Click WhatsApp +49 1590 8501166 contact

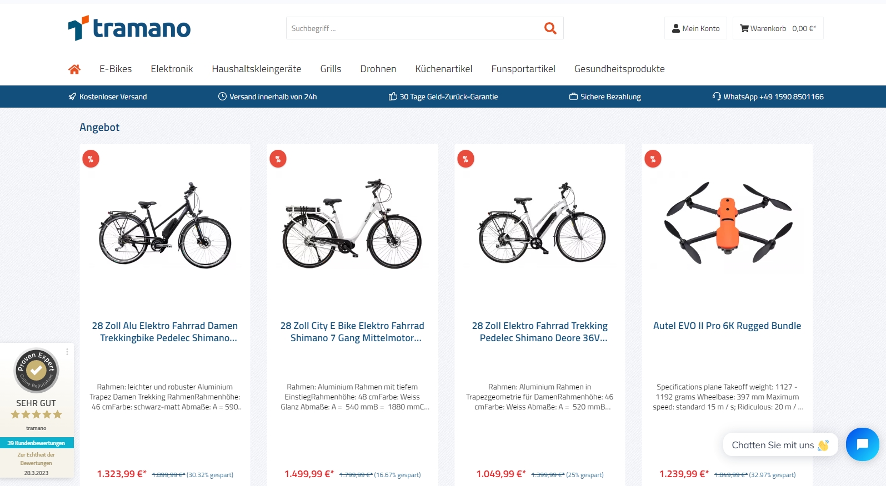773,97
